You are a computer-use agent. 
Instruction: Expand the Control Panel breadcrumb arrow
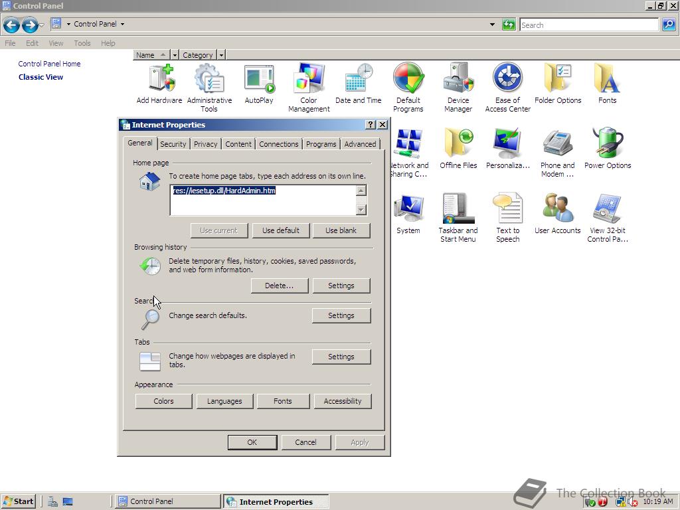click(x=122, y=25)
